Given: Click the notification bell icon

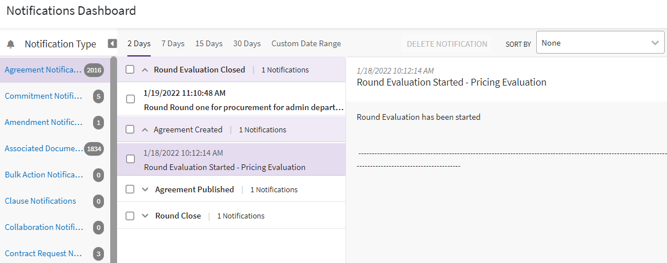Looking at the screenshot, I should (x=11, y=44).
